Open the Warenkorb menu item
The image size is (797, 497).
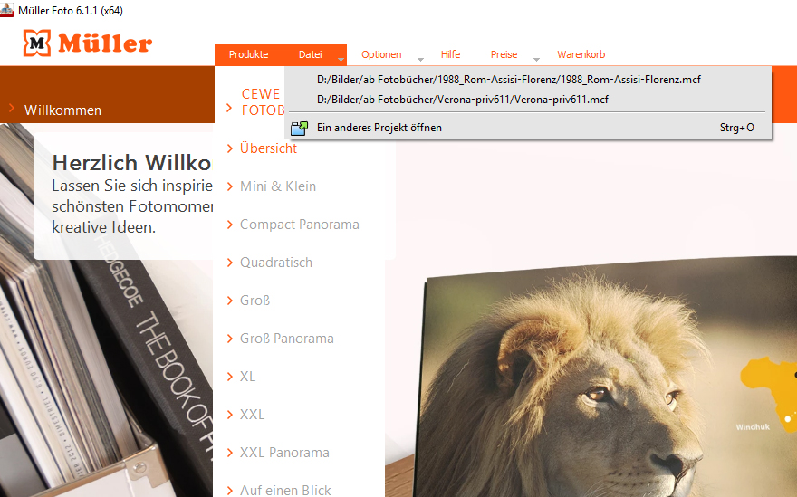click(581, 54)
